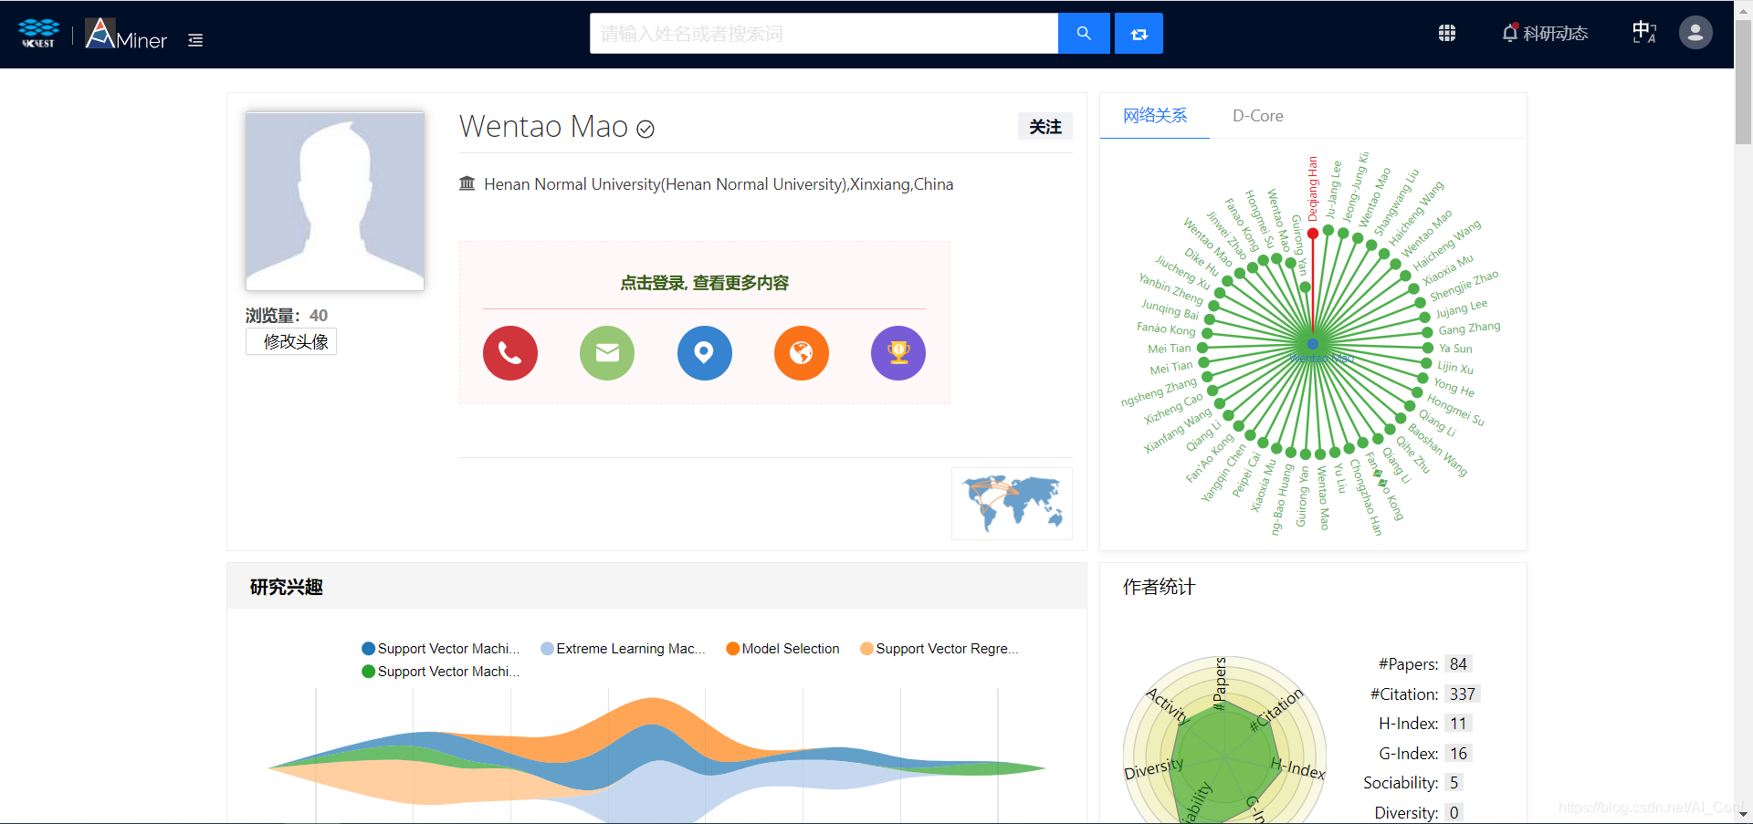Click the 研究兴趣 section header

pos(287,587)
